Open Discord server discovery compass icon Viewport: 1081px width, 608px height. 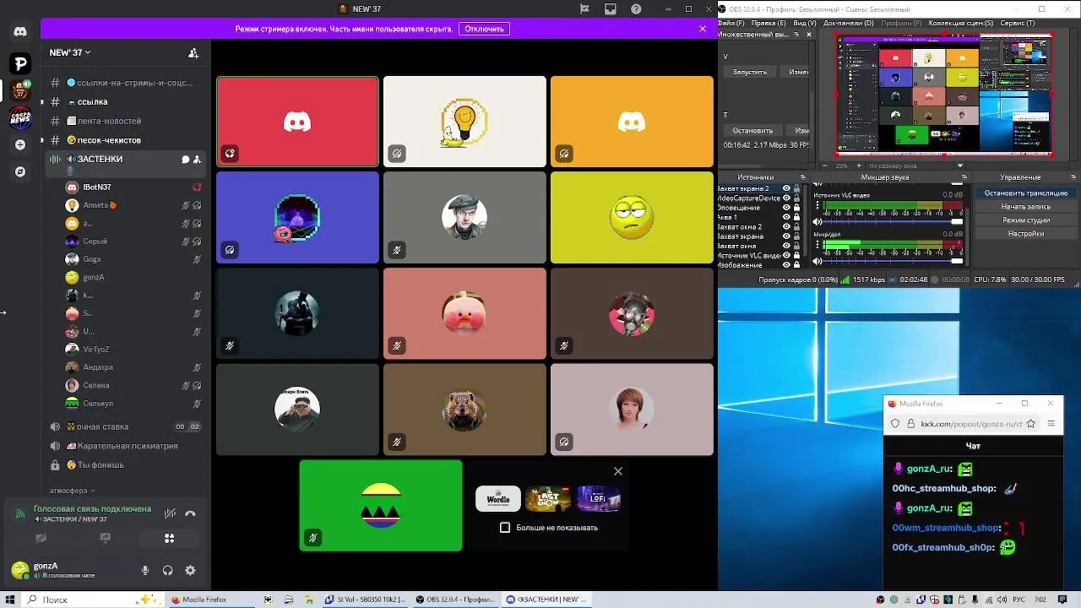coord(20,171)
